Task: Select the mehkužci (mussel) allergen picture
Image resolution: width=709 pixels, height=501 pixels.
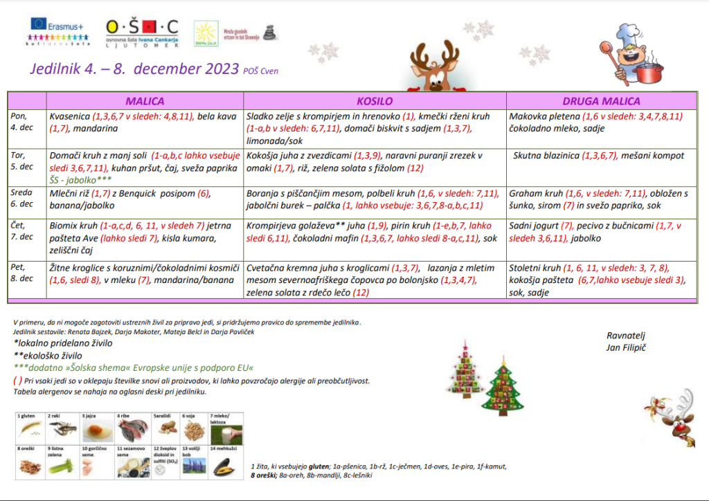Action: [226, 462]
